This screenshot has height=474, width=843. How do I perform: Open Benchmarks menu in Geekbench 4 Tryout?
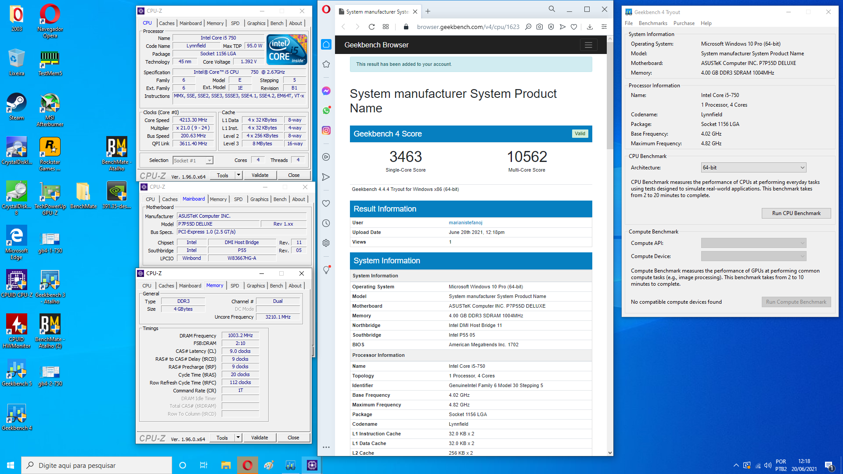653,23
